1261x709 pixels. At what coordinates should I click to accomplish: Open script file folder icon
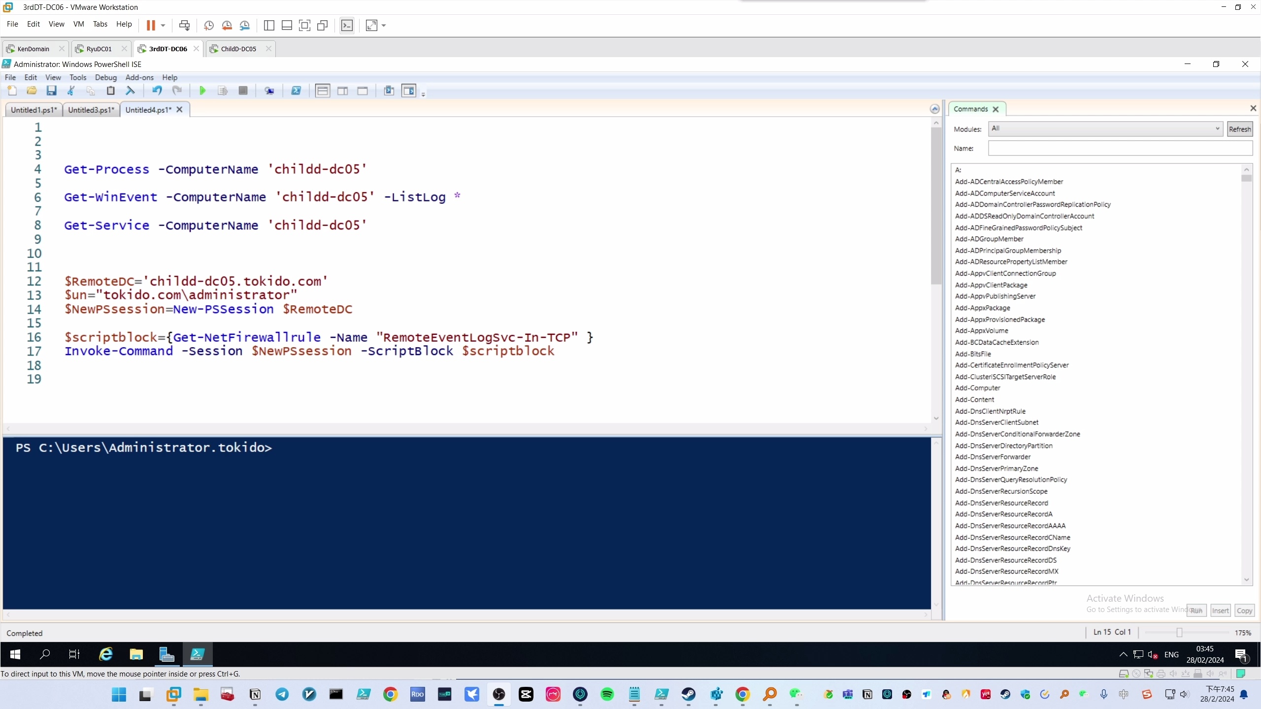tap(32, 91)
